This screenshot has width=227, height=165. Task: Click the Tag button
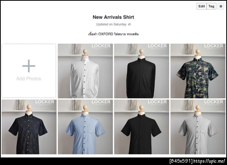click(x=211, y=6)
